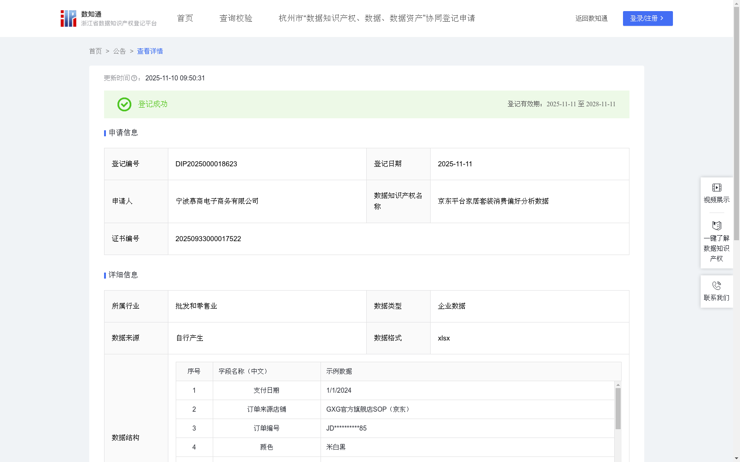Click the 返回数知通 link
740x462 pixels.
point(591,18)
